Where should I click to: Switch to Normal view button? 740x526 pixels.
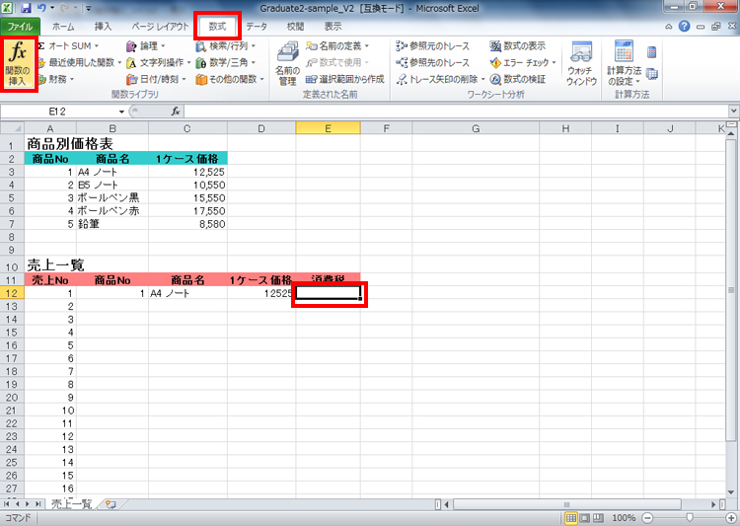571,518
